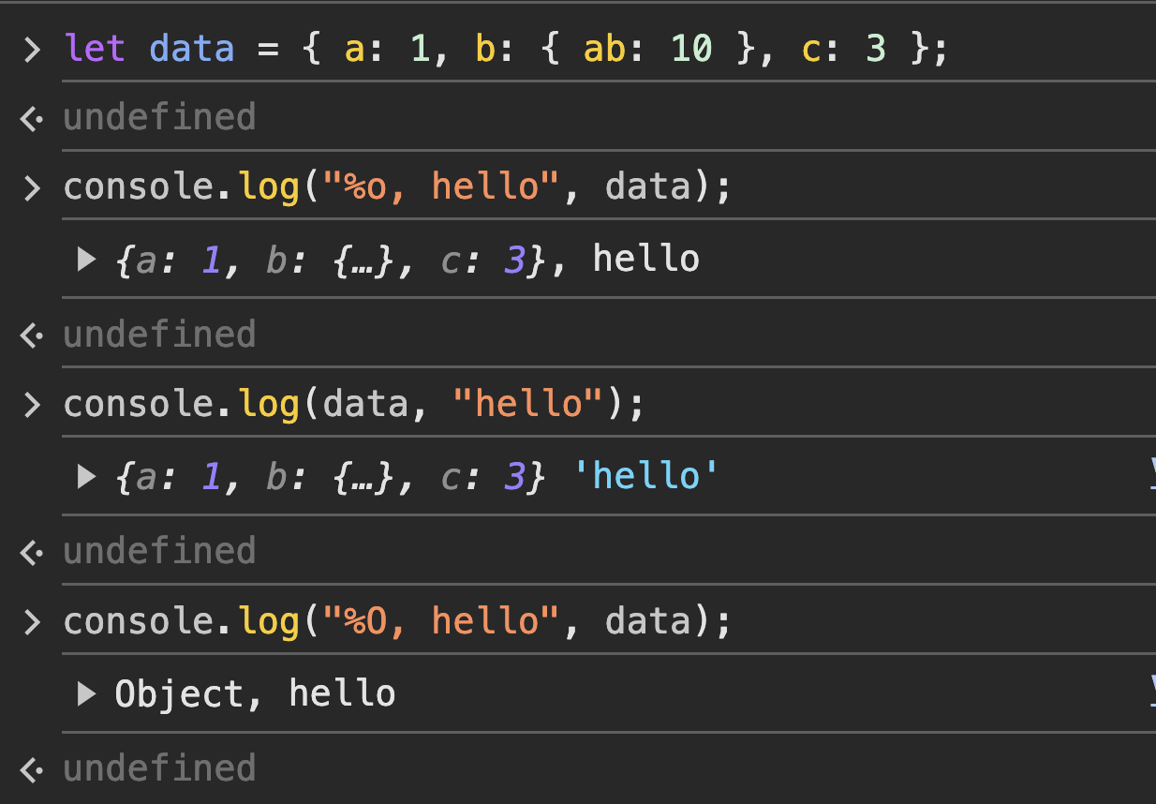Click the prompt chevron beside console.log(data, "hello")
This screenshot has height=804, width=1156.
[x=32, y=405]
